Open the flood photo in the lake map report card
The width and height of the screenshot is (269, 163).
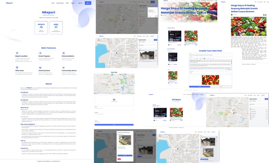click(x=147, y=55)
